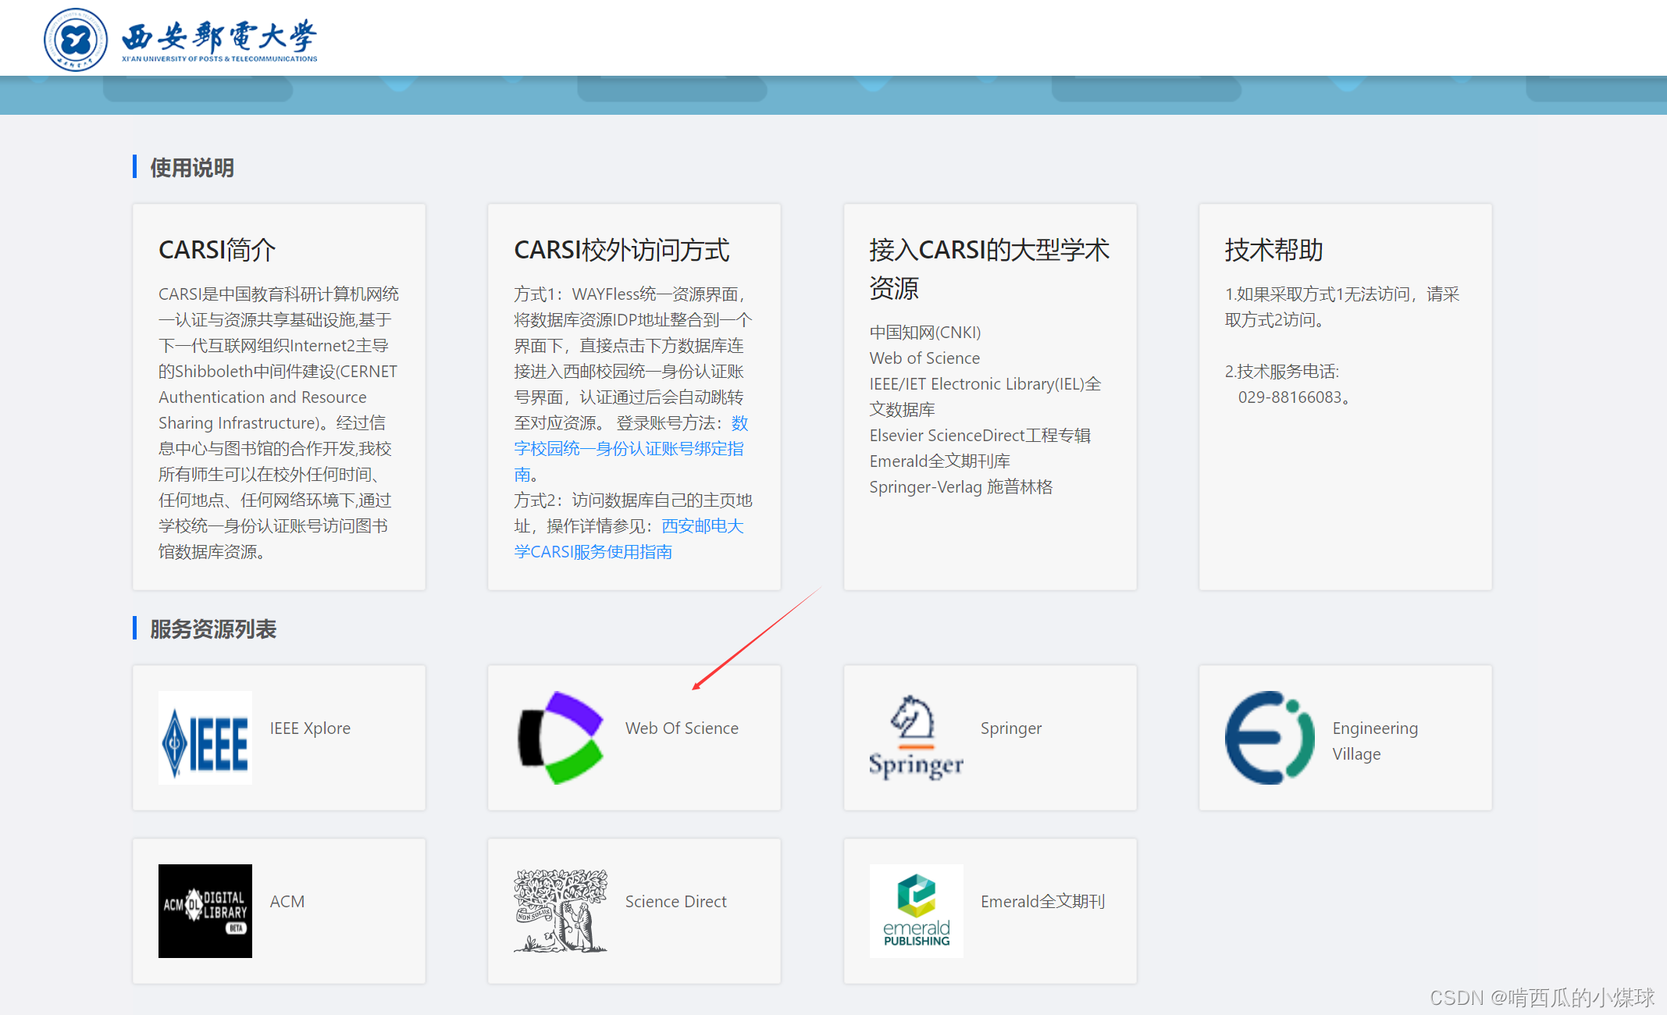Open the ACM Digital Library logo
This screenshot has height=1015, width=1667.
[x=205, y=911]
